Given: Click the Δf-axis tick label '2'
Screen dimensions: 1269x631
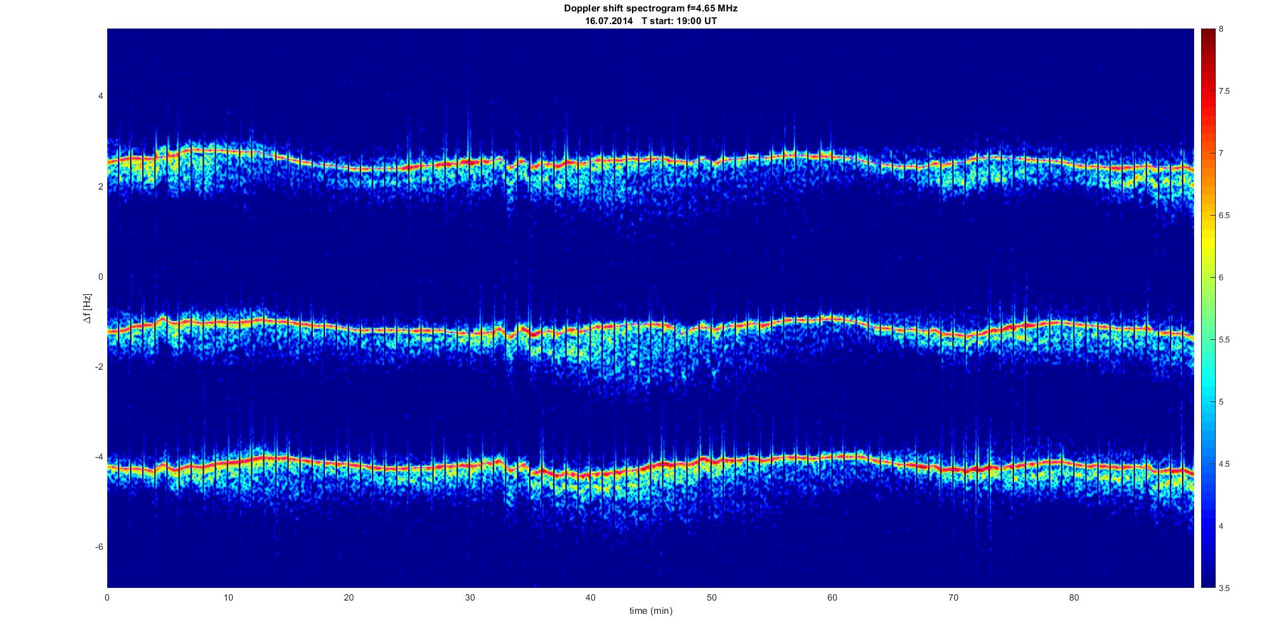Looking at the screenshot, I should (100, 186).
